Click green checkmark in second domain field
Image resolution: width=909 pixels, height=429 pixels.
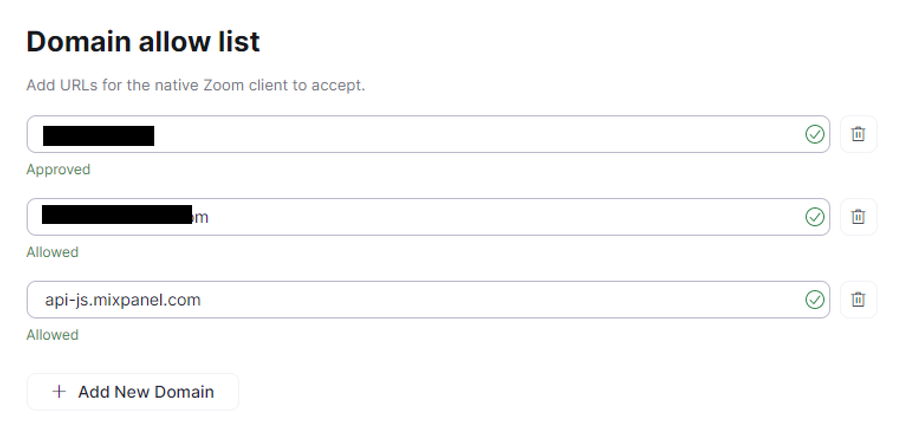click(x=814, y=217)
